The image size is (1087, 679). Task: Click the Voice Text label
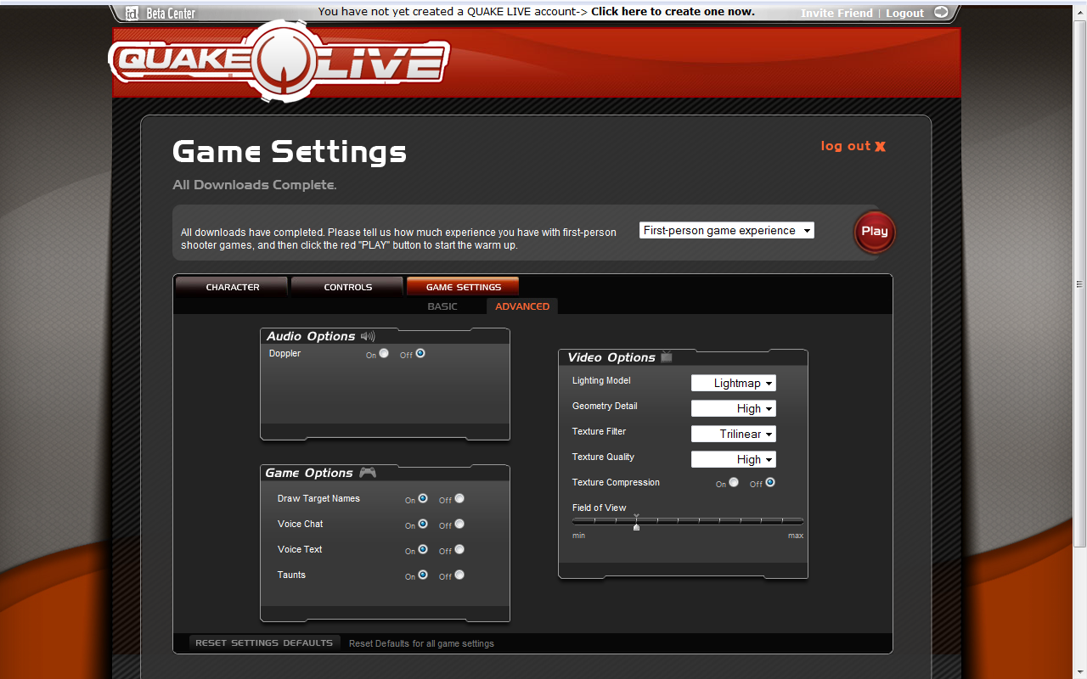(x=300, y=549)
